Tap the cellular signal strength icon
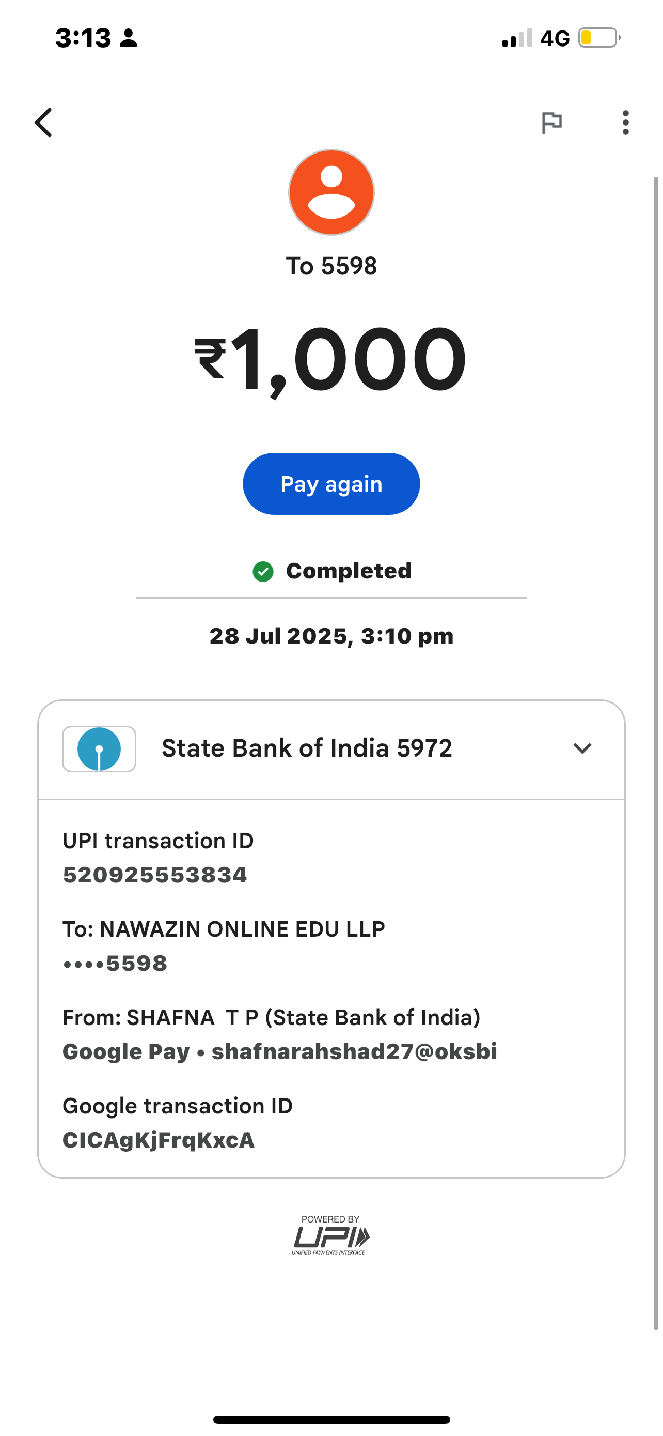Screen dimensions: 663x1436 pos(517,38)
